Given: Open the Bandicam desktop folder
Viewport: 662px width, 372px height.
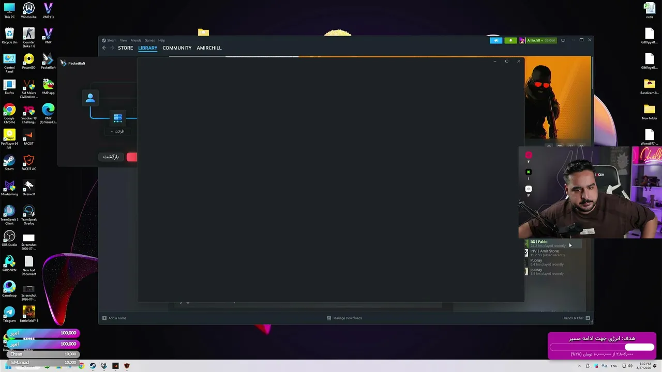Looking at the screenshot, I should click(649, 86).
